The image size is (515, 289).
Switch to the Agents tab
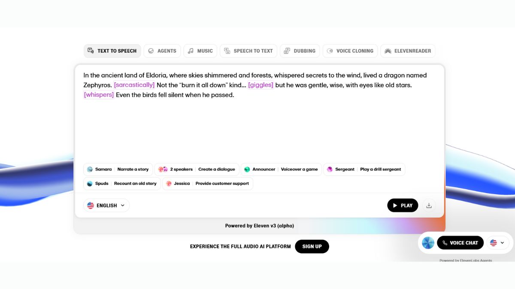162,51
